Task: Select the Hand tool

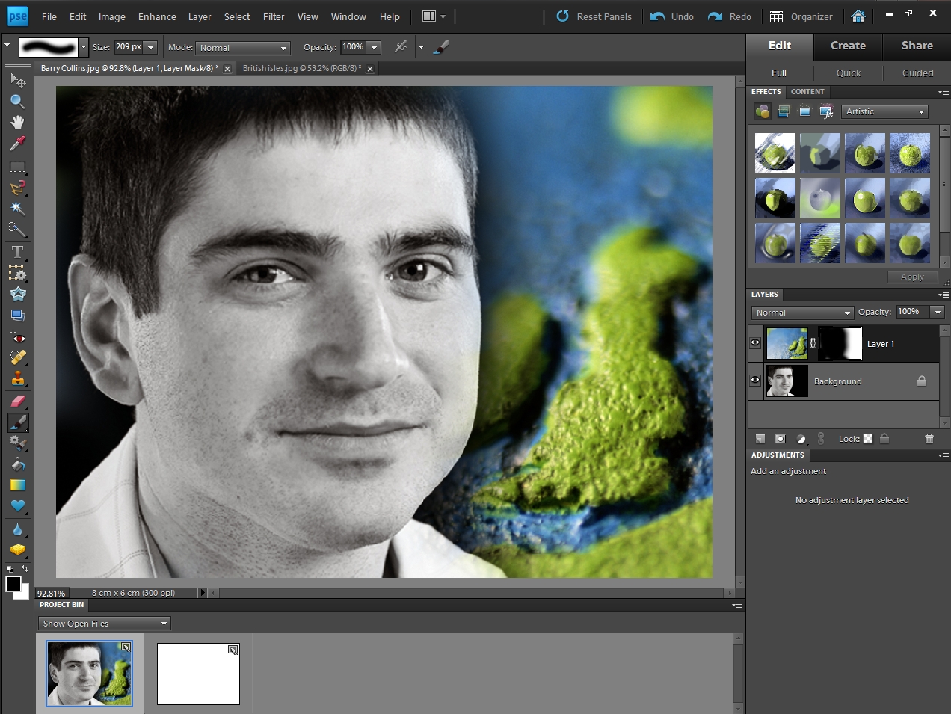Action: pos(17,122)
